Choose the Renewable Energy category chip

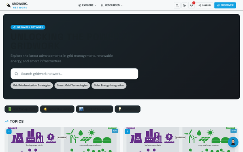point(57,109)
